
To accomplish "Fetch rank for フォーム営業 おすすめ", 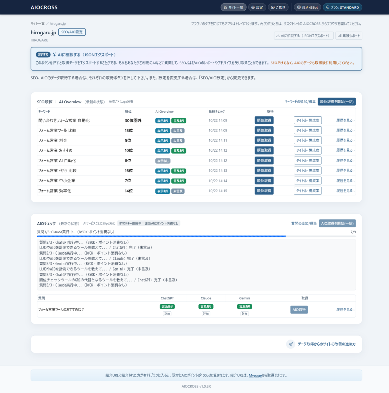I will (264, 151).
